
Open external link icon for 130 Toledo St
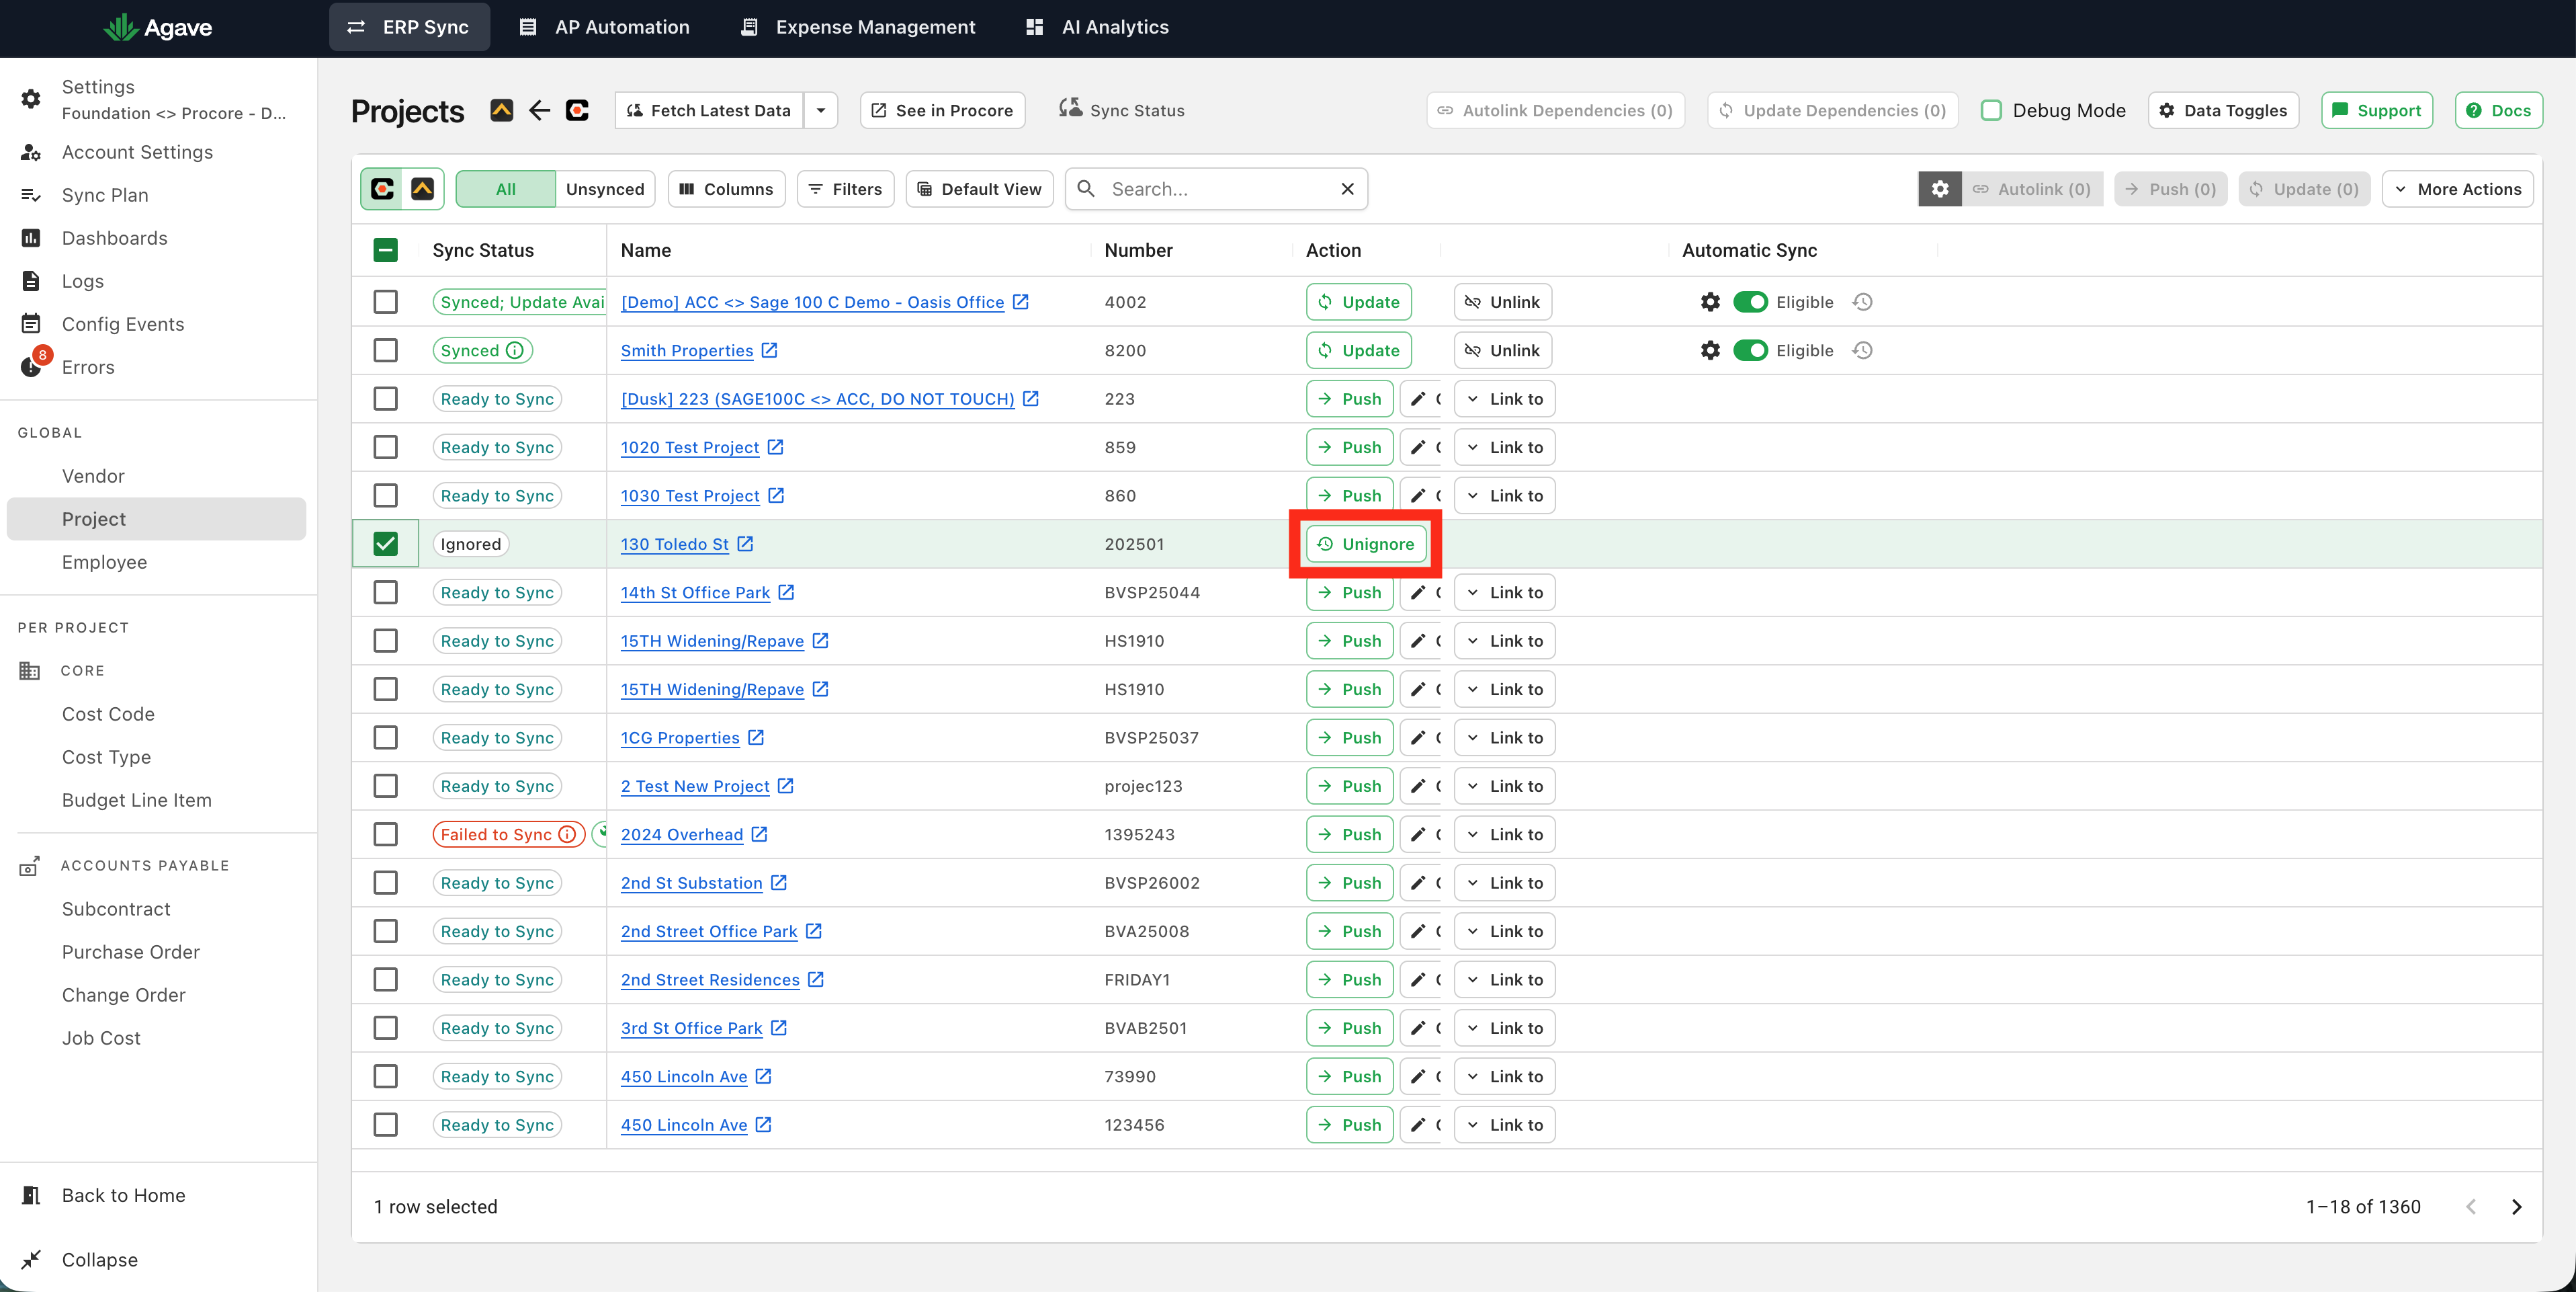coord(745,543)
